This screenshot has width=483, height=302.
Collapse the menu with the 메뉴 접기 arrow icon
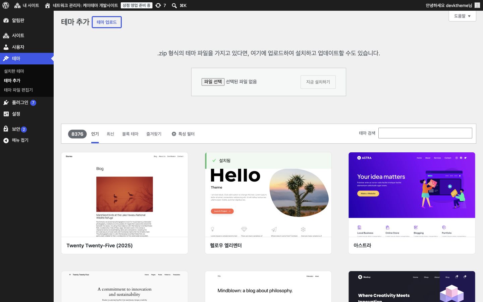point(6,140)
